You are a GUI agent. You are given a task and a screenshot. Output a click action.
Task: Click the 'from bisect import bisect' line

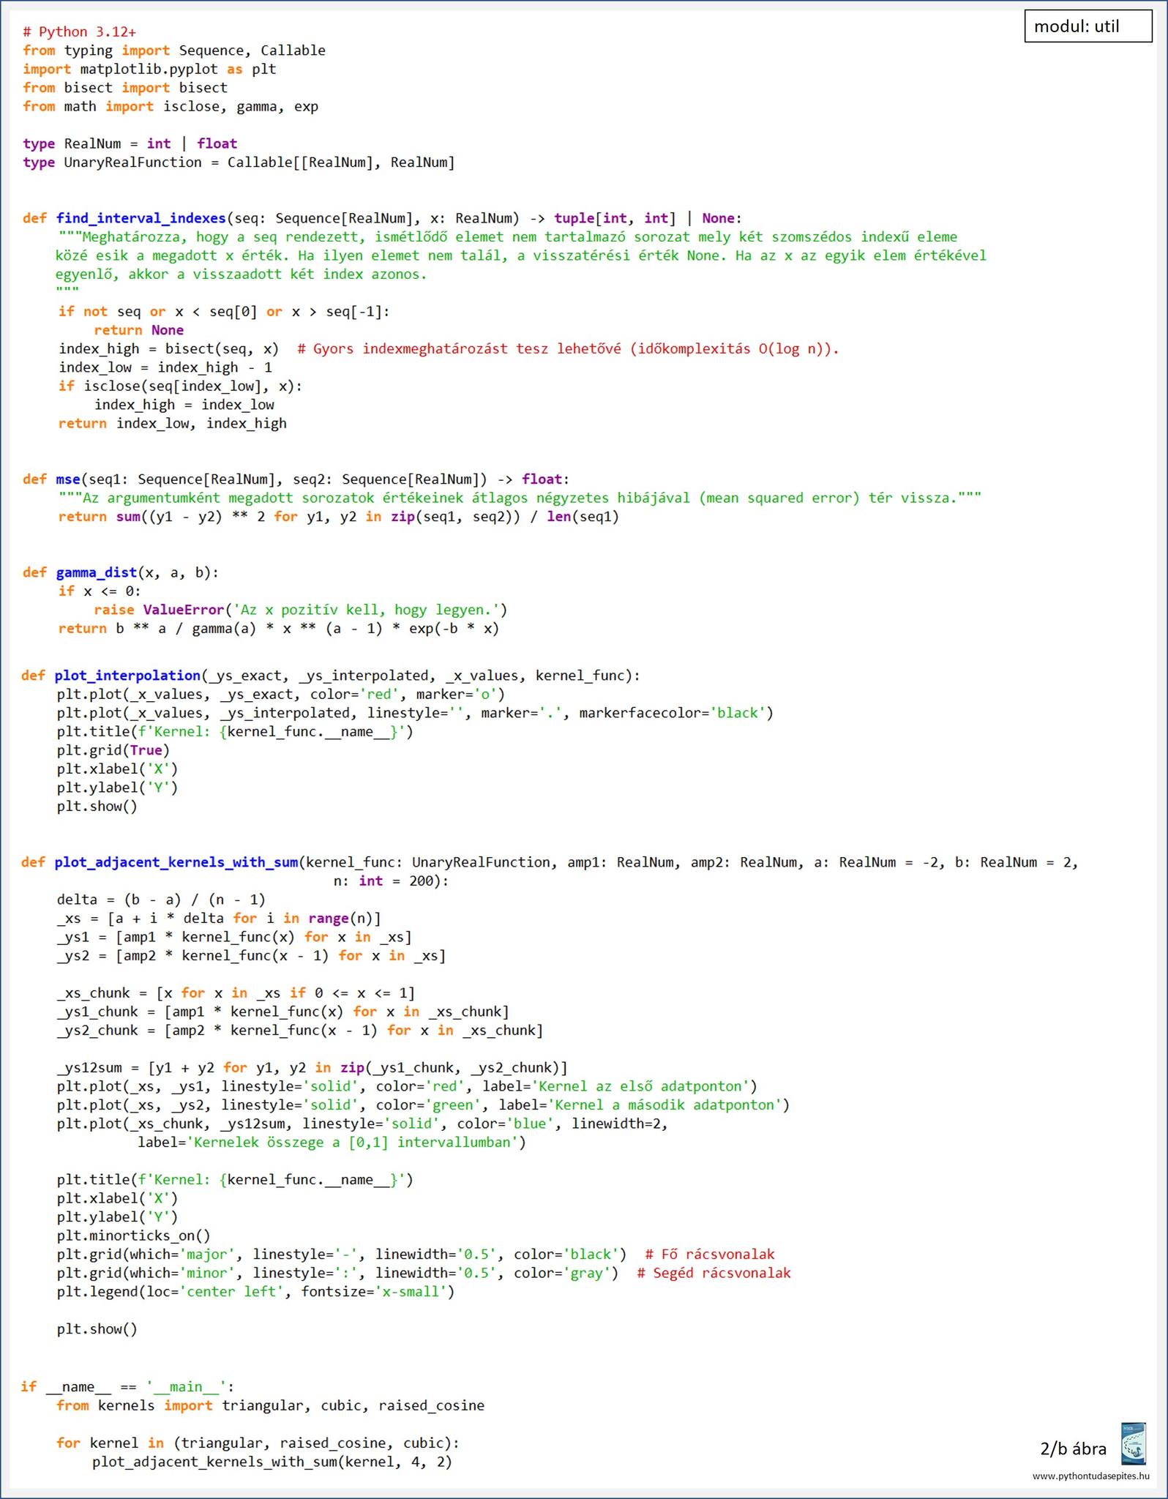tap(125, 88)
